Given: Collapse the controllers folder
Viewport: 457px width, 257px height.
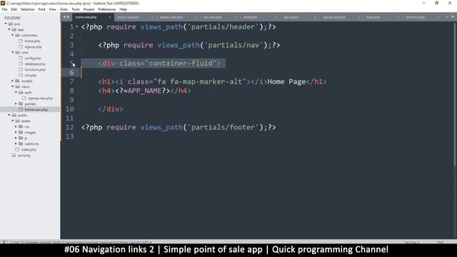Looking at the screenshot, I should tap(13, 35).
